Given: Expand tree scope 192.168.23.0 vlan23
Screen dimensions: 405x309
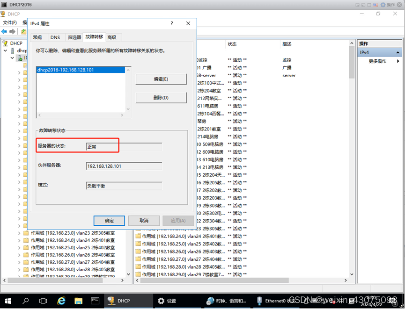Looking at the screenshot, I should [19, 233].
